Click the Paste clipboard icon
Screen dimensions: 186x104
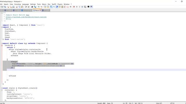(x=22, y=7)
